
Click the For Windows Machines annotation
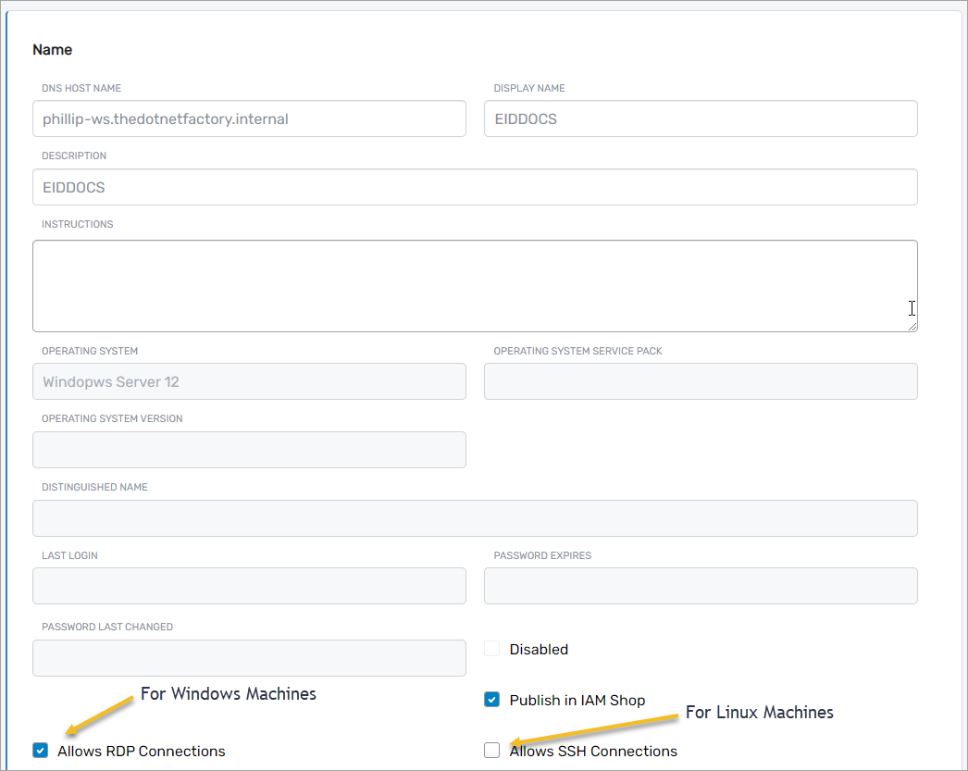point(229,693)
